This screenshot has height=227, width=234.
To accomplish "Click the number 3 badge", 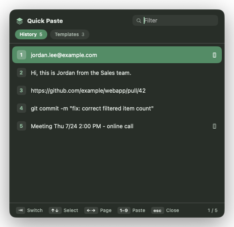I will [22, 90].
